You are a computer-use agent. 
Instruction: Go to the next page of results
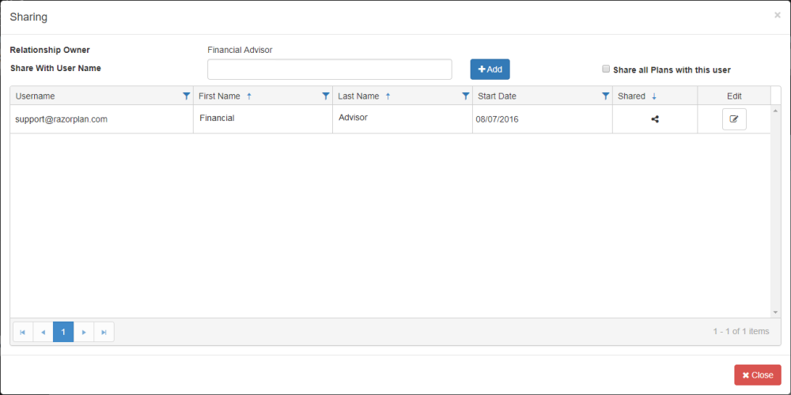click(x=84, y=332)
